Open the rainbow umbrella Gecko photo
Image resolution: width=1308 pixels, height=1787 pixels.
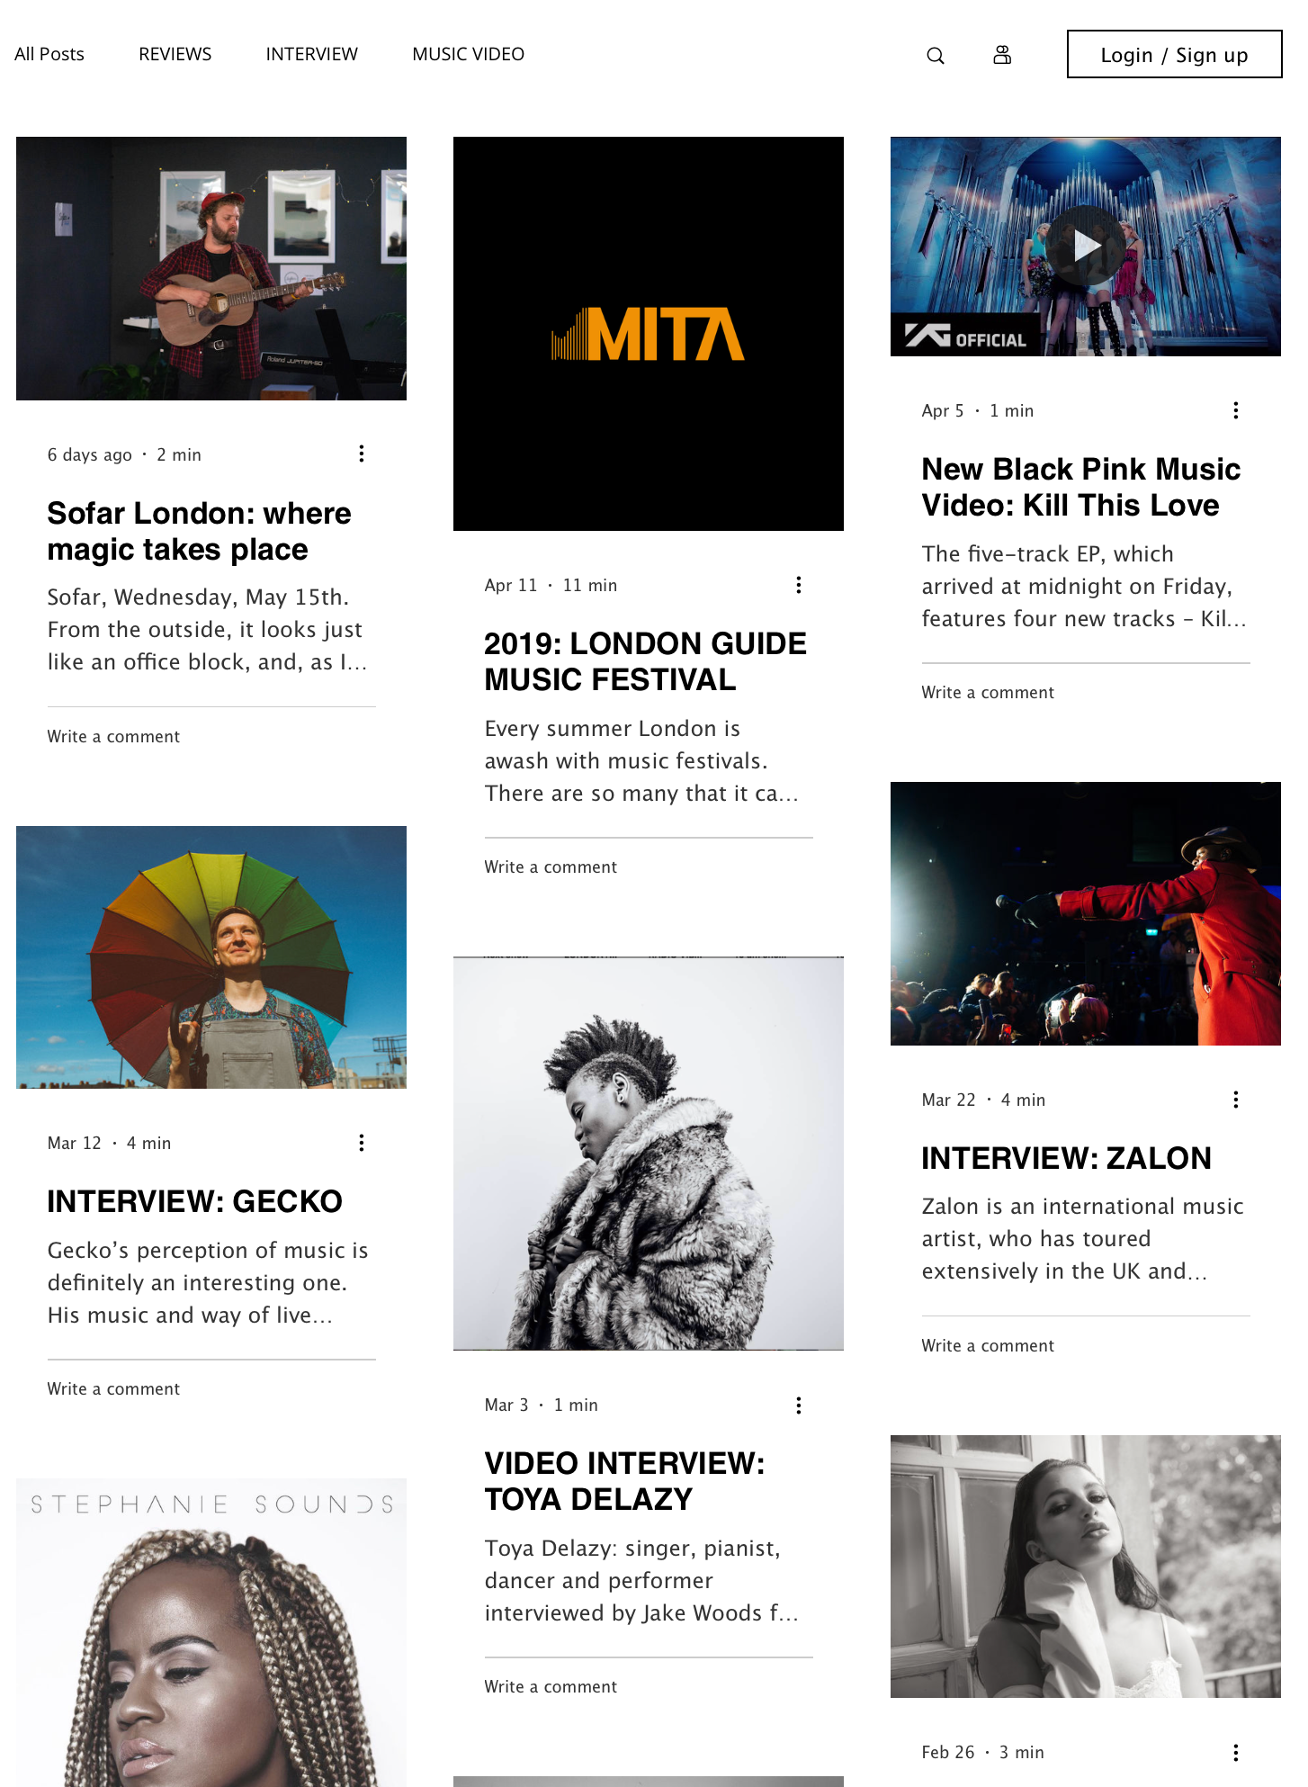pyautogui.click(x=211, y=957)
